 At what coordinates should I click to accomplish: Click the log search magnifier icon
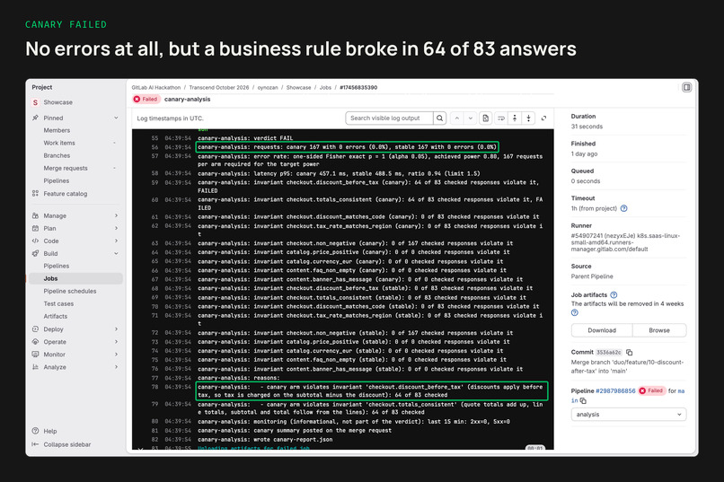(440, 118)
